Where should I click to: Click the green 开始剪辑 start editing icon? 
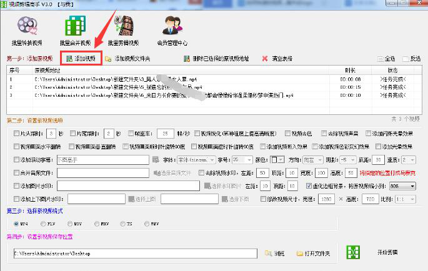pos(353,252)
